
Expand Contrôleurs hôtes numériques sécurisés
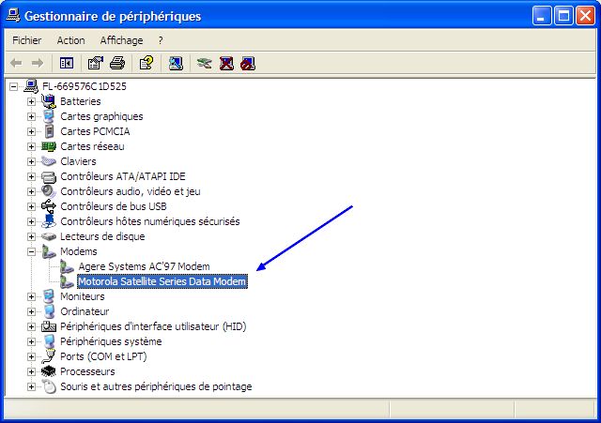tap(31, 221)
